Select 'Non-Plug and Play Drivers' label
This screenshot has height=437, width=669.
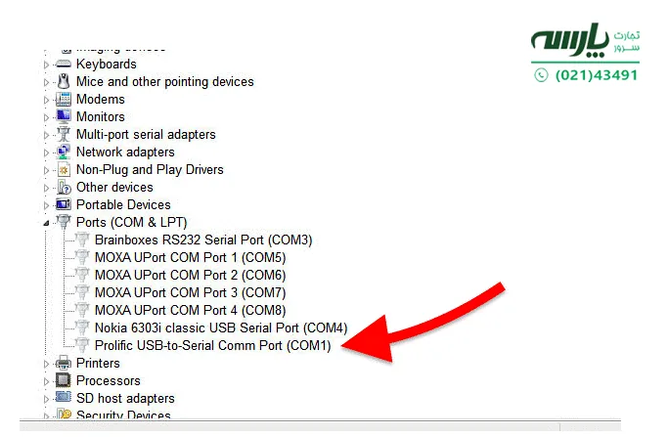pyautogui.click(x=150, y=170)
